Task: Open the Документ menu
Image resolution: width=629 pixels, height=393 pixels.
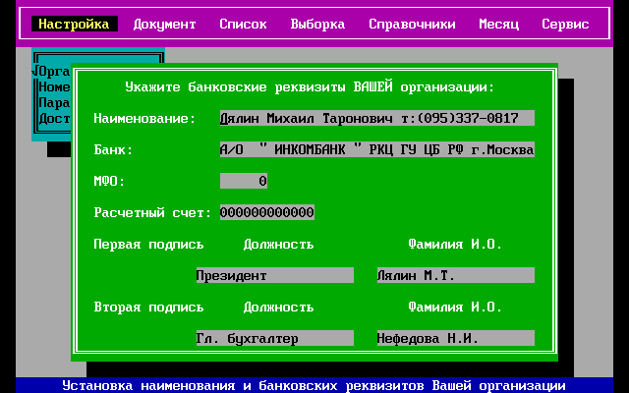Action: pyautogui.click(x=164, y=24)
